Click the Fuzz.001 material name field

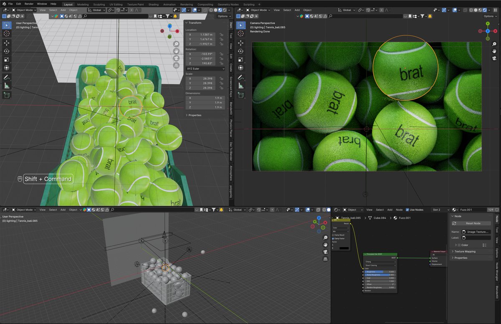coord(473,210)
